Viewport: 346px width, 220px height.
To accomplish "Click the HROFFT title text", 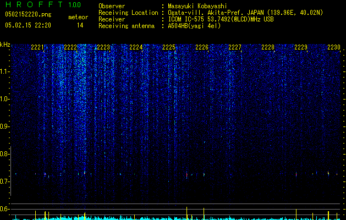I will coord(34,4).
